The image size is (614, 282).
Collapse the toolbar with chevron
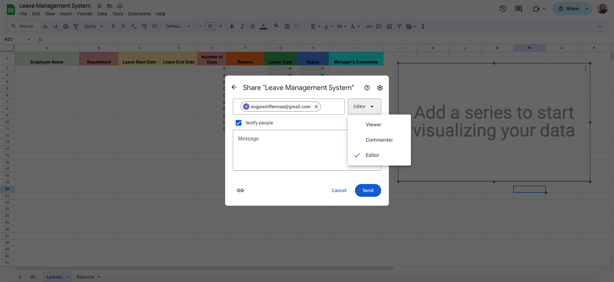(600, 26)
